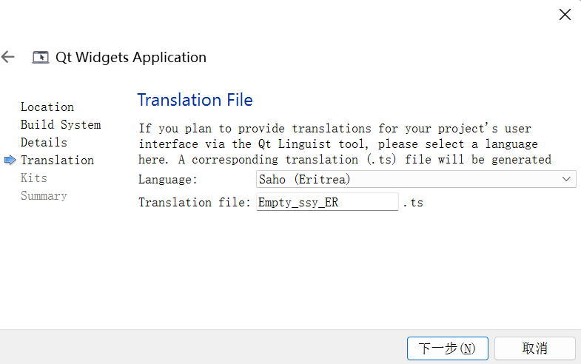This screenshot has width=581, height=364.
Task: Click the 取消 cancel button
Action: 534,348
